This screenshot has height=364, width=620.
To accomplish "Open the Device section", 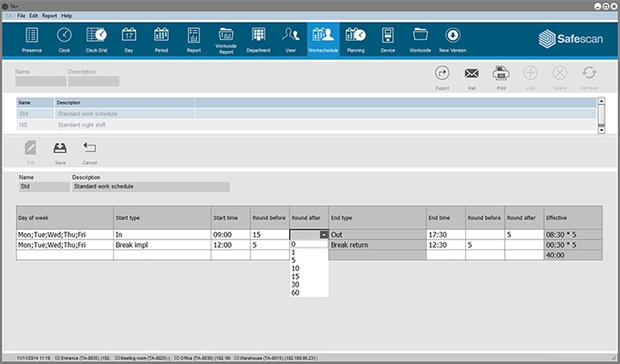I will point(387,35).
